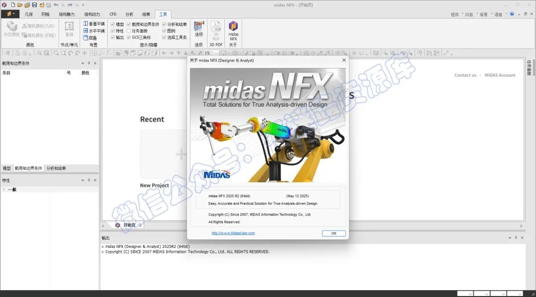536x297 pixels.
Task: Switch to the CFD ribbon tab
Action: [x=113, y=14]
